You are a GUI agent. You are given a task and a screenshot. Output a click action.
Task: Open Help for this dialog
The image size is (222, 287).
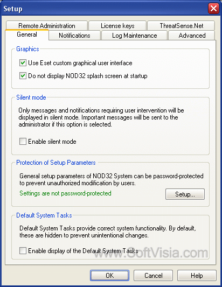pyautogui.click(x=197, y=275)
